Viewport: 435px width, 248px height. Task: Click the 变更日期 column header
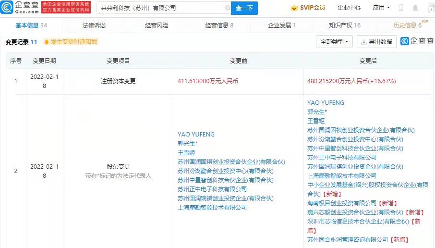click(x=44, y=61)
